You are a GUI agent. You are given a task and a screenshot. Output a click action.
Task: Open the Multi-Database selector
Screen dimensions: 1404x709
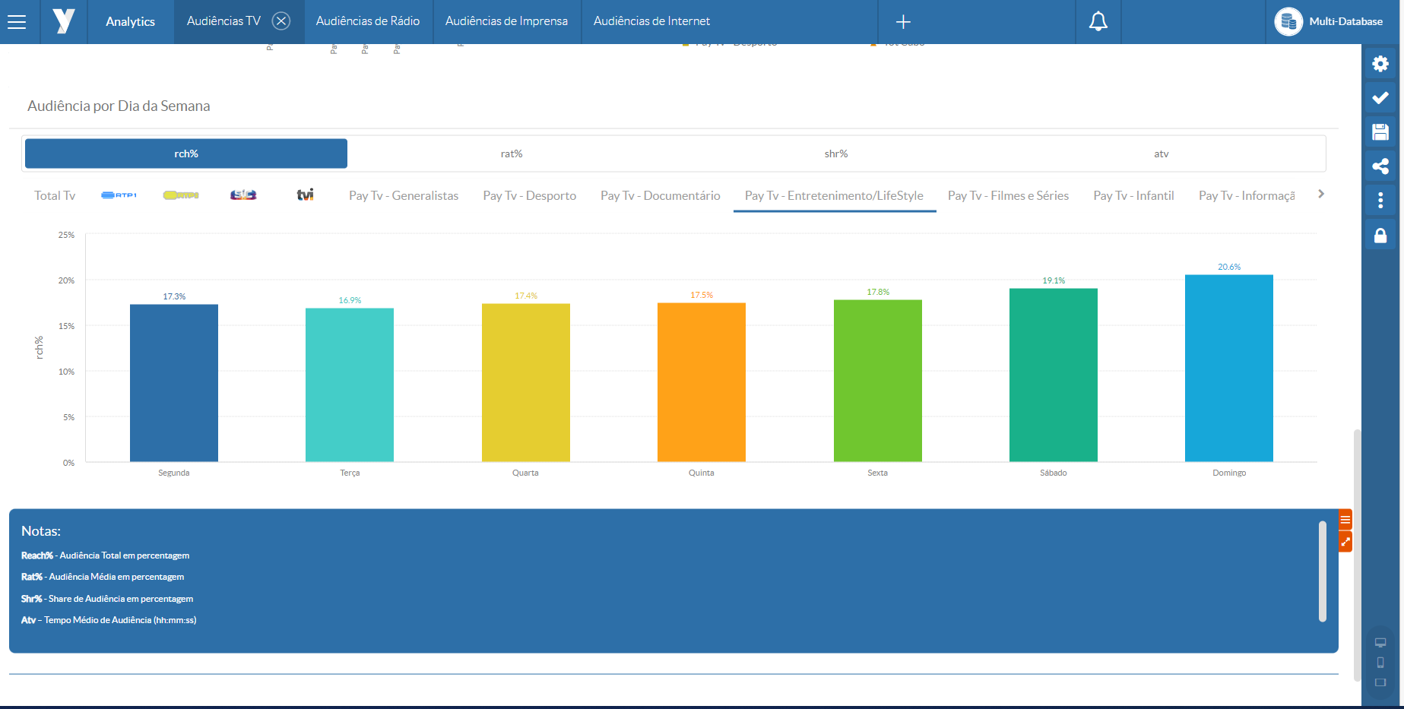tap(1330, 21)
